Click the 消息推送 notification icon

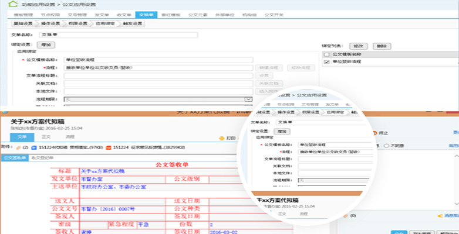tap(440, 215)
